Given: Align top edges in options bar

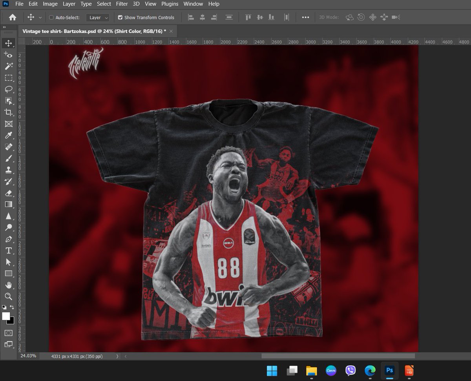Looking at the screenshot, I should click(x=248, y=17).
